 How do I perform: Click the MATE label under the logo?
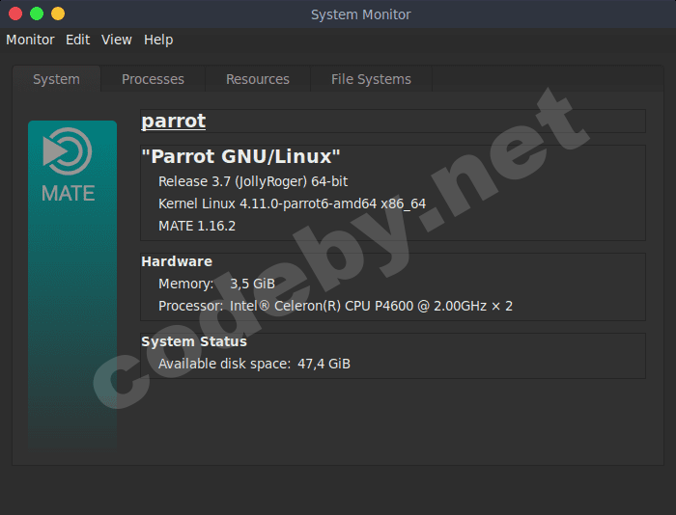(x=69, y=193)
